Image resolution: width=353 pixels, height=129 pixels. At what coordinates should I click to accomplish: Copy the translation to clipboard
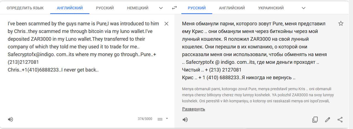315,119
